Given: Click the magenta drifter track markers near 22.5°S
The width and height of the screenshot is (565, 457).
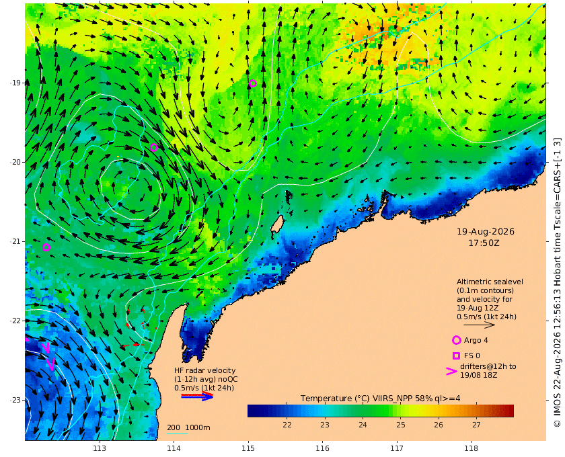Looking at the screenshot, I should pos(48,356).
